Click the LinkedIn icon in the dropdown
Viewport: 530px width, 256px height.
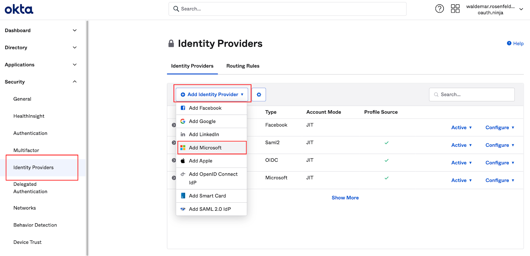pos(183,134)
